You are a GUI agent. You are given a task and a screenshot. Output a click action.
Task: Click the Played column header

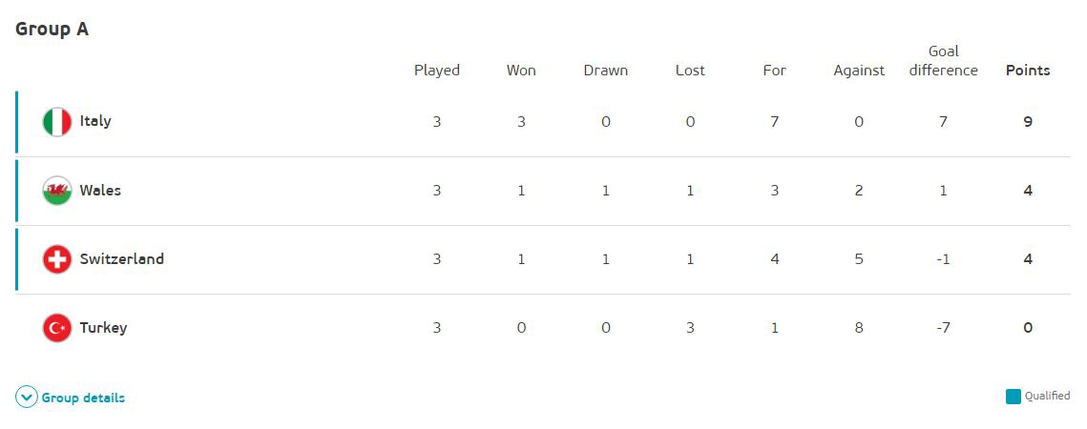[x=437, y=71]
